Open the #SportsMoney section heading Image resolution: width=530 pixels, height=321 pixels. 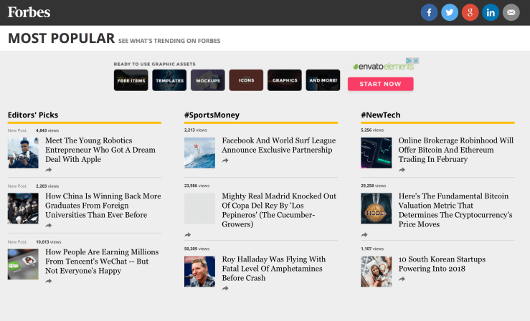tap(212, 115)
